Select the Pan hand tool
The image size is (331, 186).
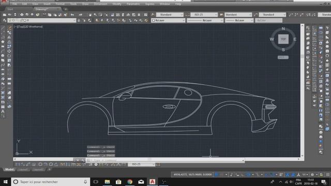point(90,15)
